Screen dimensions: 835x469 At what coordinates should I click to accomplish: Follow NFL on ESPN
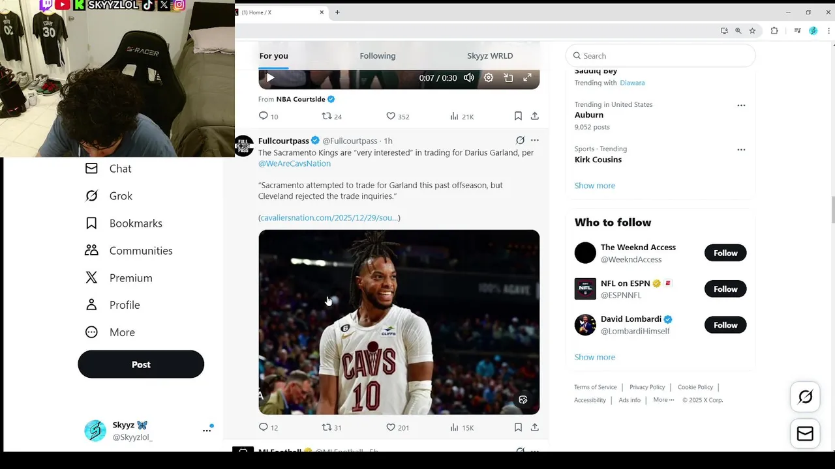[x=725, y=289]
